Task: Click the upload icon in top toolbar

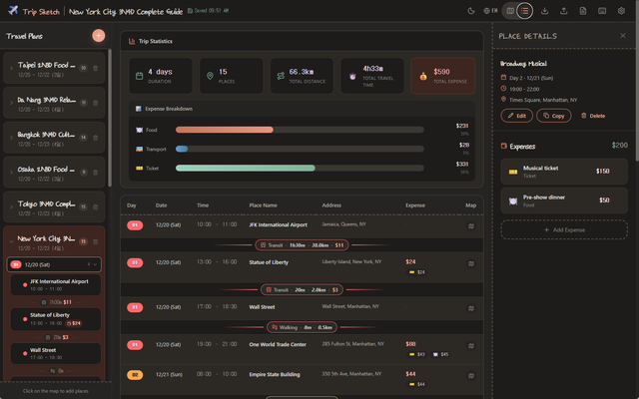Action: [564, 11]
